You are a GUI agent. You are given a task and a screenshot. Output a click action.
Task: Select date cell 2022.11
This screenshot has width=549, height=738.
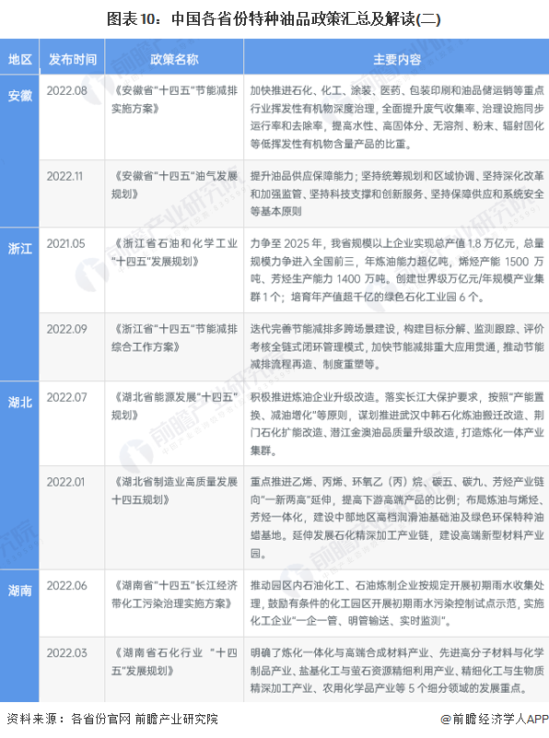[64, 176]
